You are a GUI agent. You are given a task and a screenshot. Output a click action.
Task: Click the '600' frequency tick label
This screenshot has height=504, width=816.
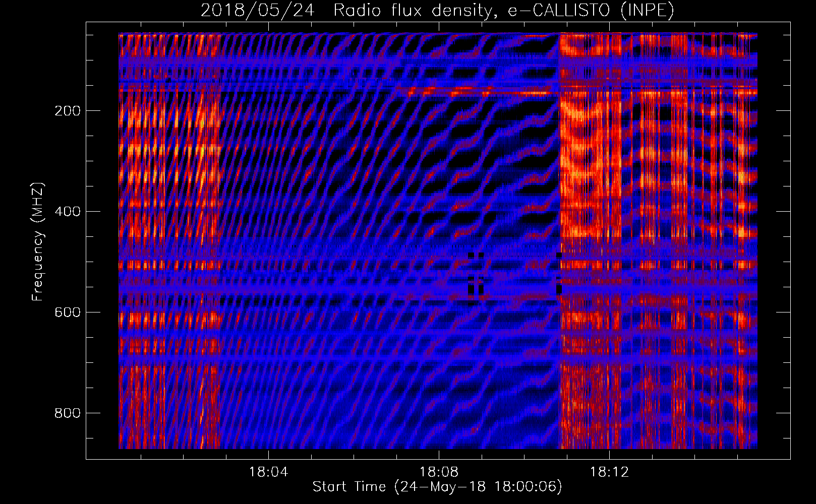68,312
